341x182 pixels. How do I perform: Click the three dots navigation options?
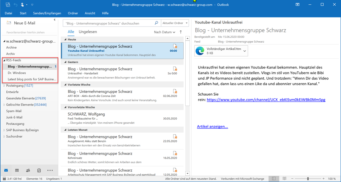50,170
